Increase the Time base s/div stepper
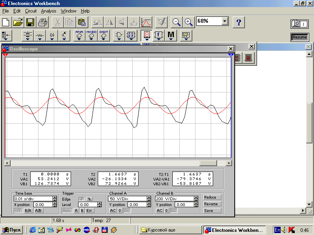The height and width of the screenshot is (235, 314). click(55, 197)
